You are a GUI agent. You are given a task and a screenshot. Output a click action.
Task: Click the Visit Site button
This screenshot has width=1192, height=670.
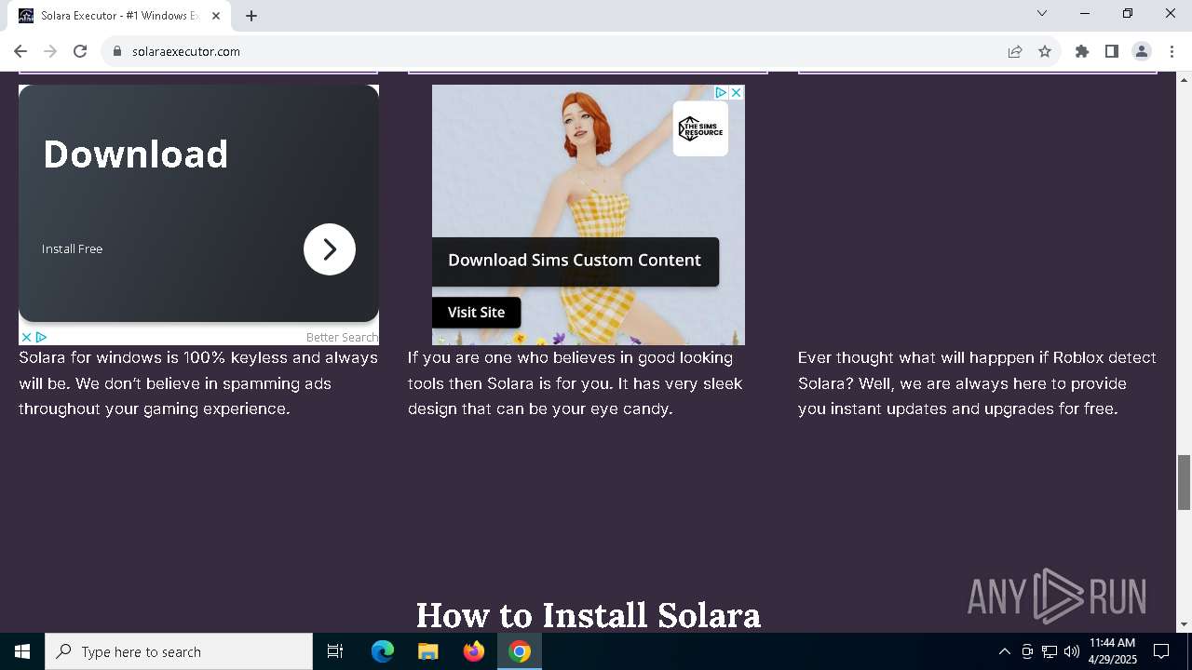(x=476, y=313)
